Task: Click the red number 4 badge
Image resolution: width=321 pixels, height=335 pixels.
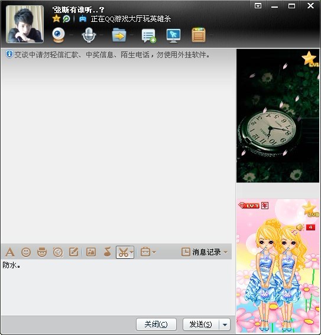Action: (x=310, y=227)
